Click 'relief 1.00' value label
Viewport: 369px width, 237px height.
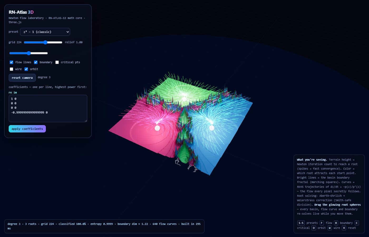click(x=74, y=42)
